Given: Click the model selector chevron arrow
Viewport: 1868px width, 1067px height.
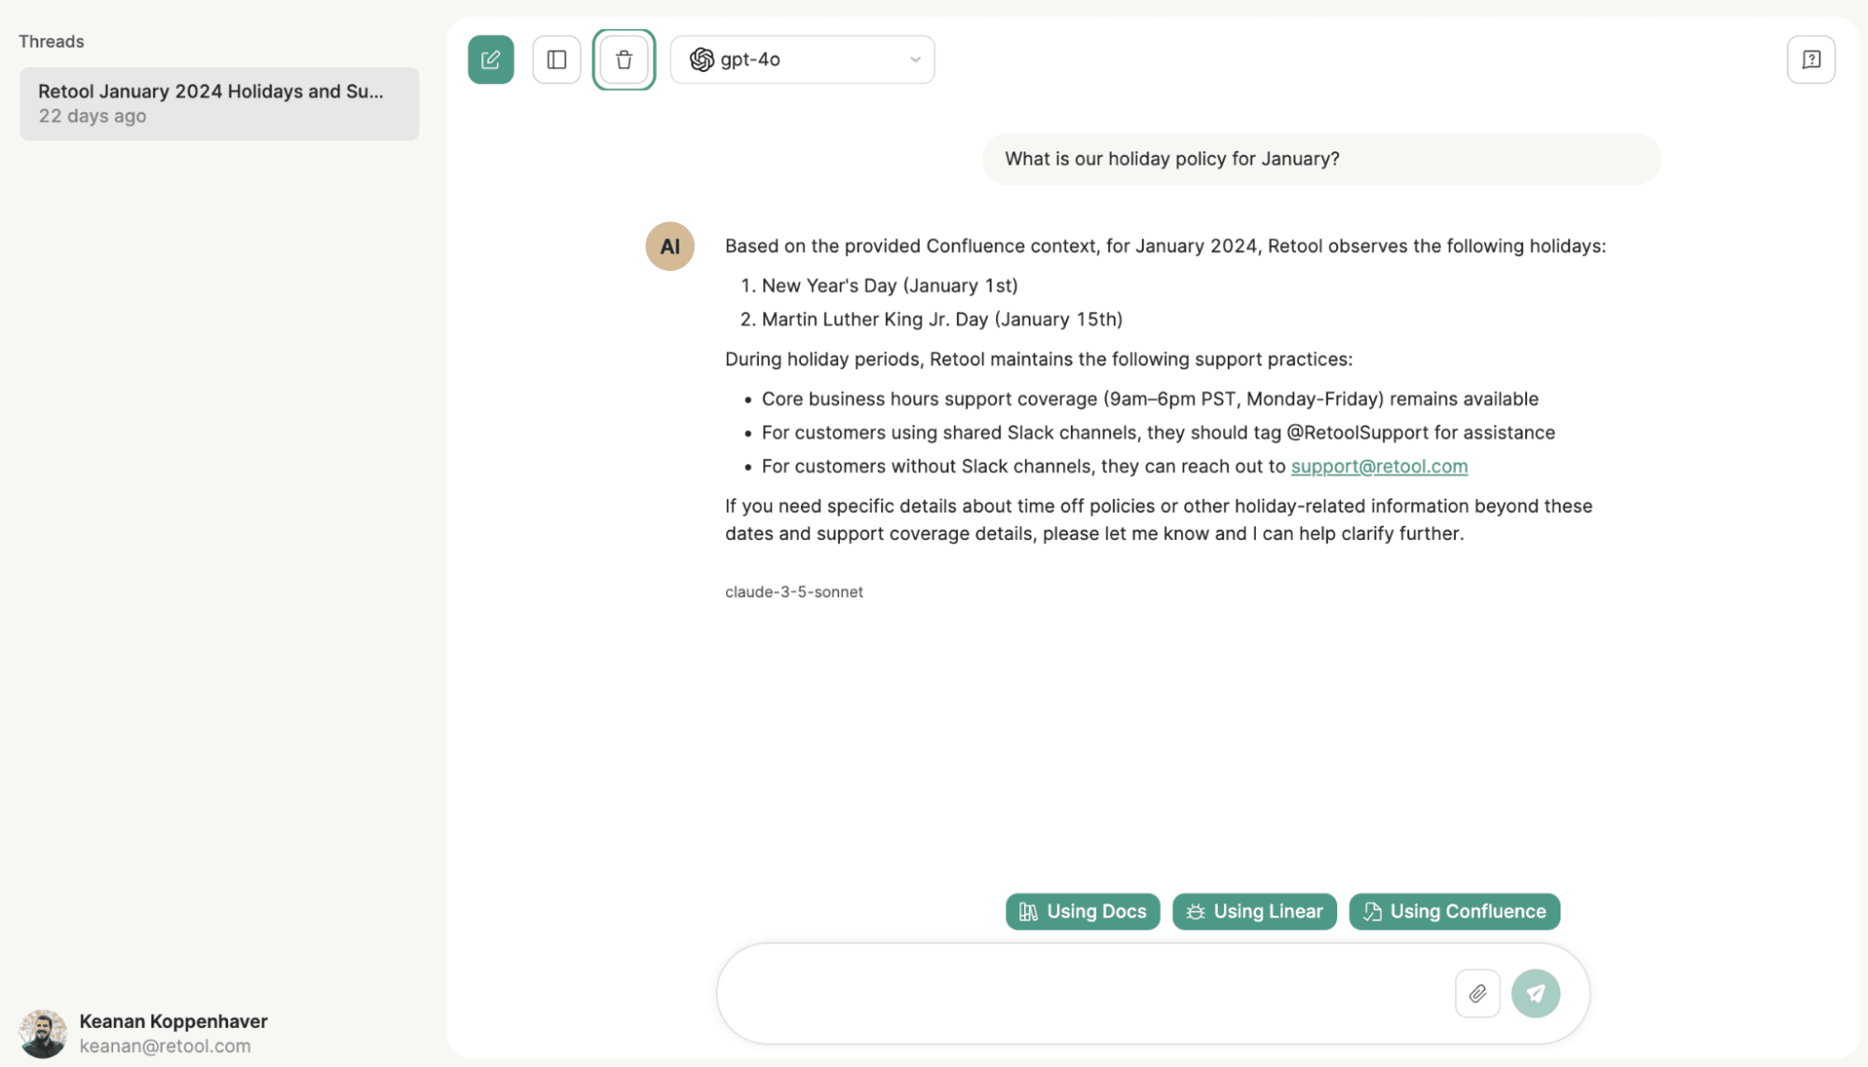Looking at the screenshot, I should point(915,60).
